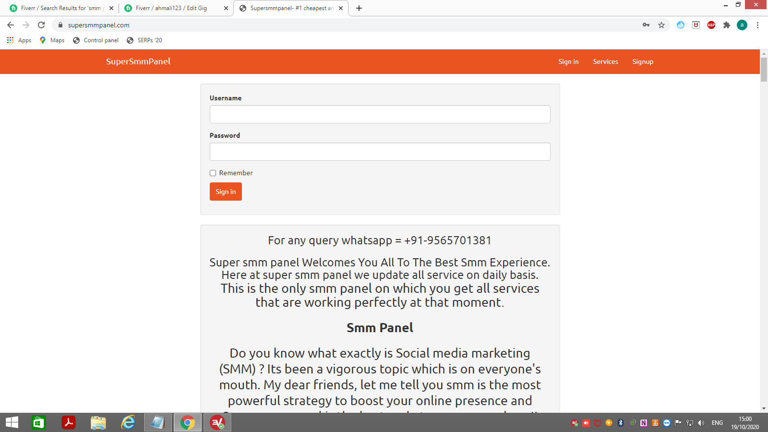Toggle the Remember checkbox
This screenshot has height=432, width=768.
click(213, 173)
